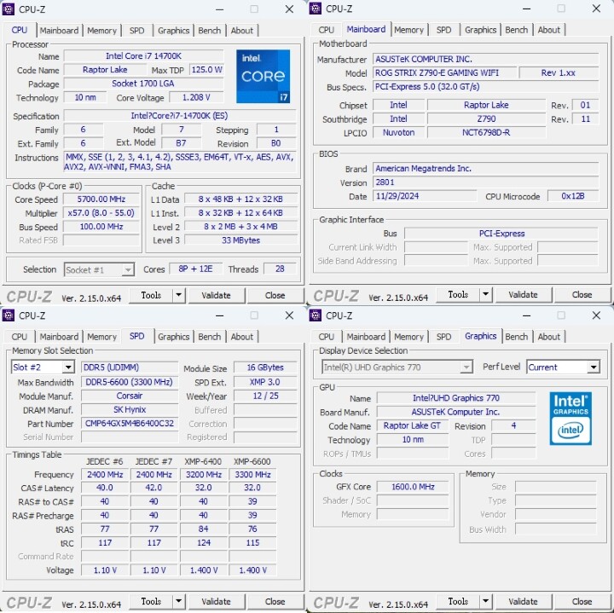Expand Tools arrow in SPD tab window
Screen dimensions: 614x613
pos(179,601)
